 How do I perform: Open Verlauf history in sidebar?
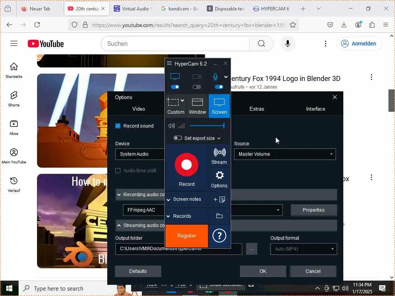14,185
